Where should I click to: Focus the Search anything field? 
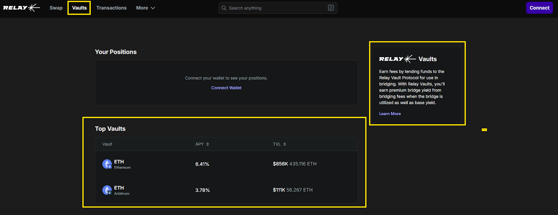click(278, 8)
